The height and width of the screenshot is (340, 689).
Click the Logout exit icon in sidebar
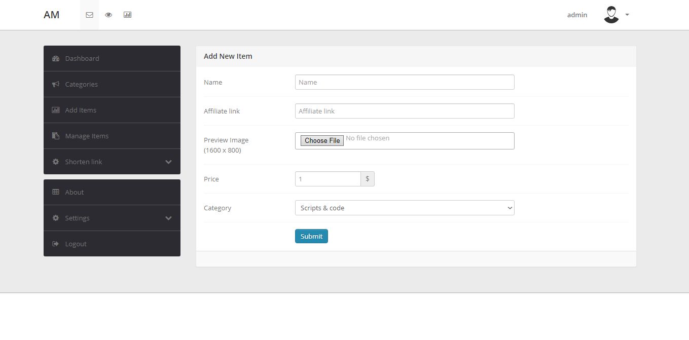56,244
